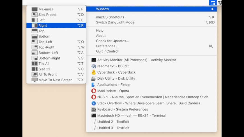The width and height of the screenshot is (244, 137).
Task: Click the Maximize window layout icon
Action: pyautogui.click(x=34, y=9)
